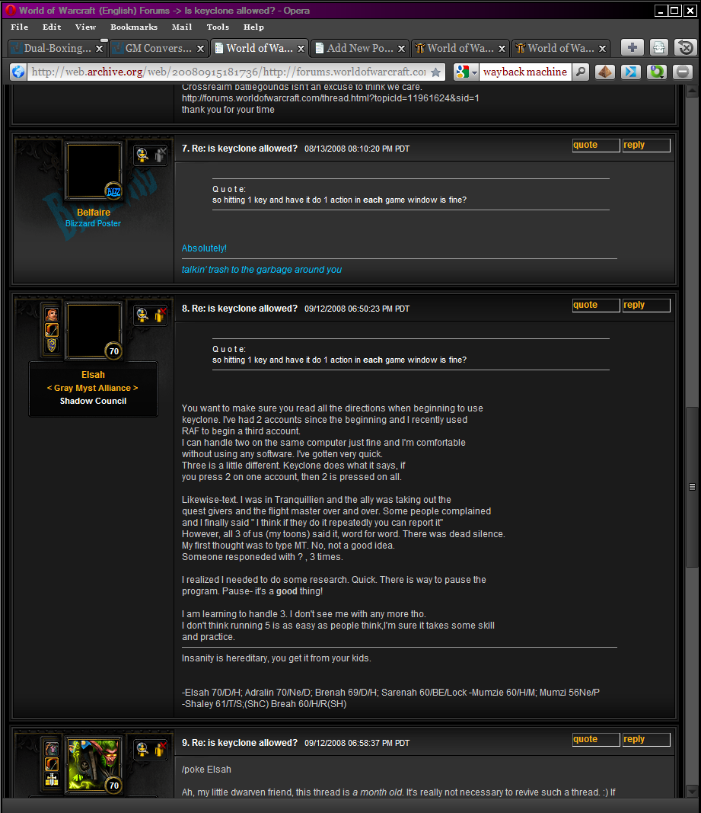Open the Edit menu
Screen dimensions: 701x813
pos(52,27)
